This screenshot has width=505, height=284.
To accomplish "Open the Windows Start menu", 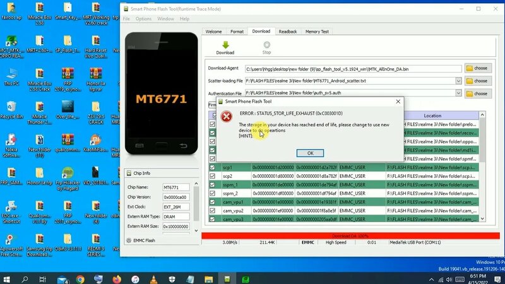I will [x=6, y=279].
